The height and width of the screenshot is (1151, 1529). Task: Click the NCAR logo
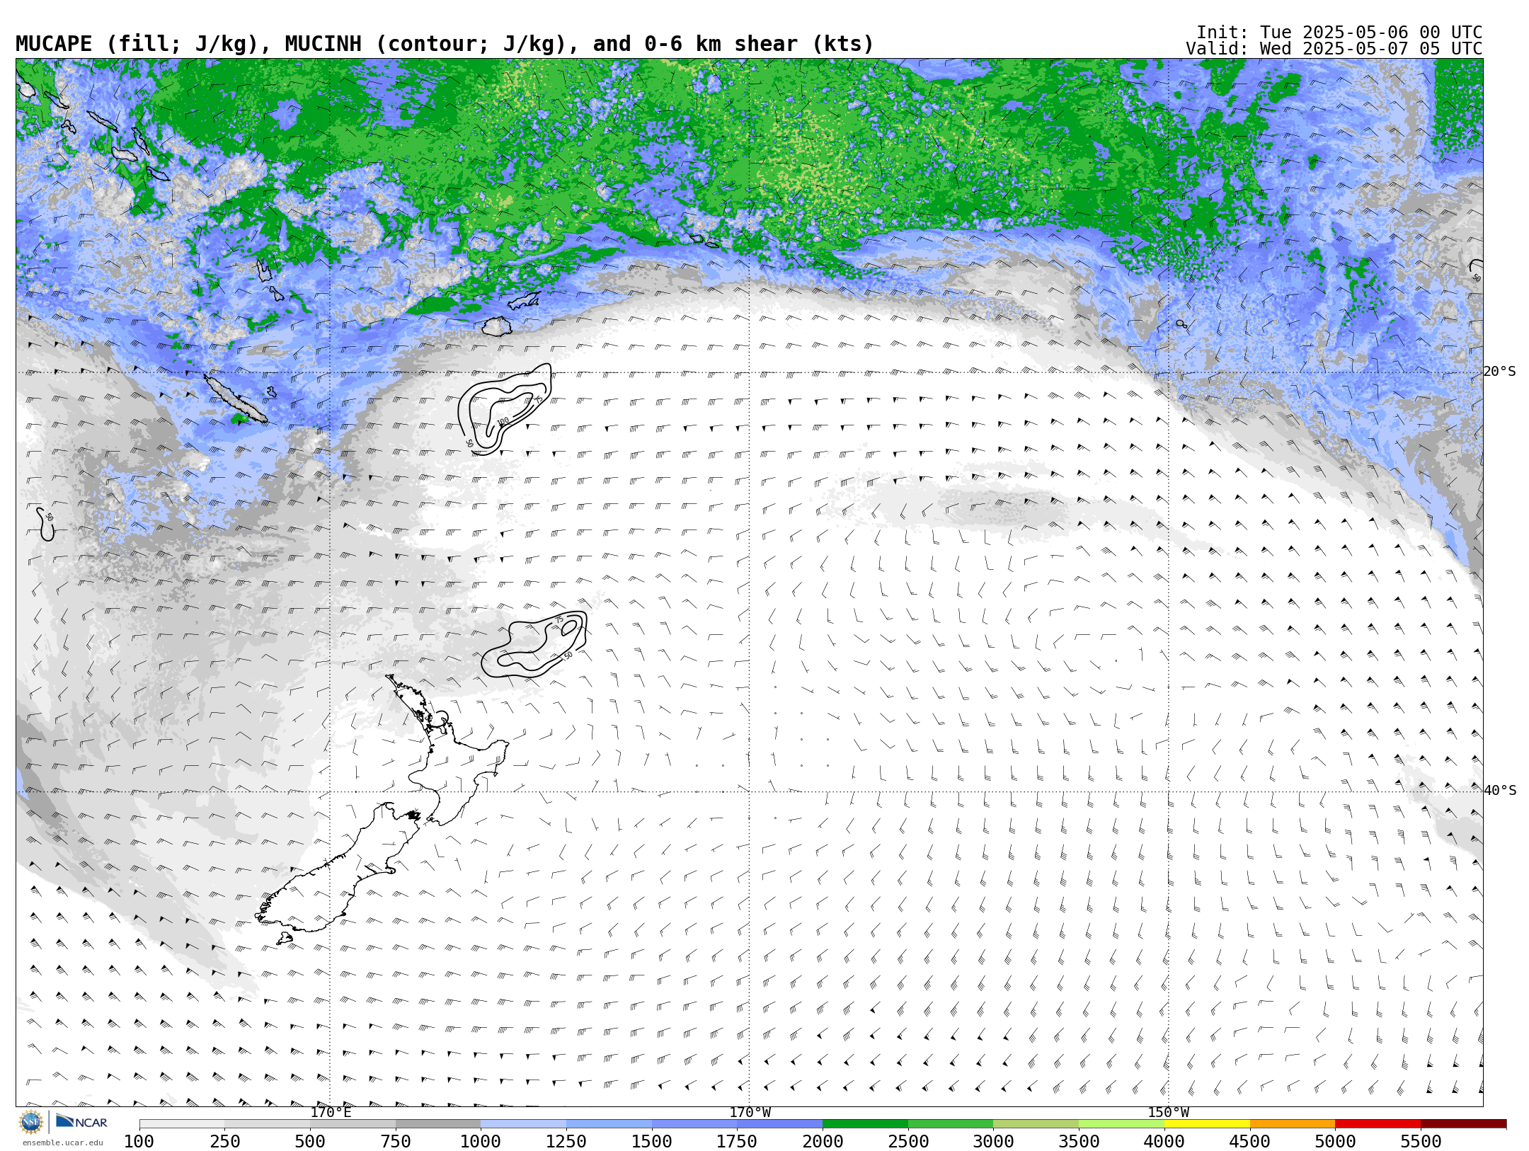(82, 1122)
